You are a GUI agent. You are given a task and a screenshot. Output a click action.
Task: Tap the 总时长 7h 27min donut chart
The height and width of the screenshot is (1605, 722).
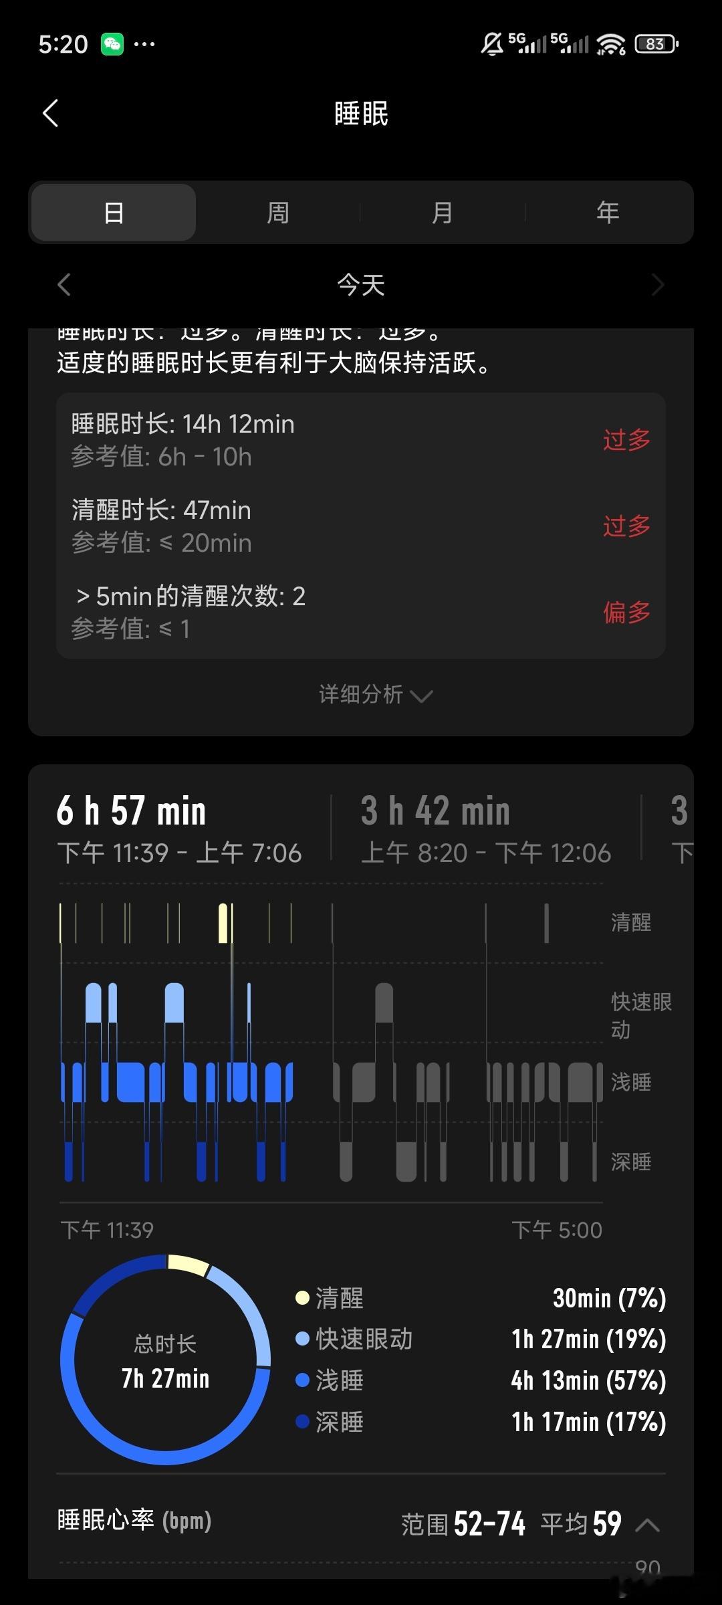[165, 1360]
